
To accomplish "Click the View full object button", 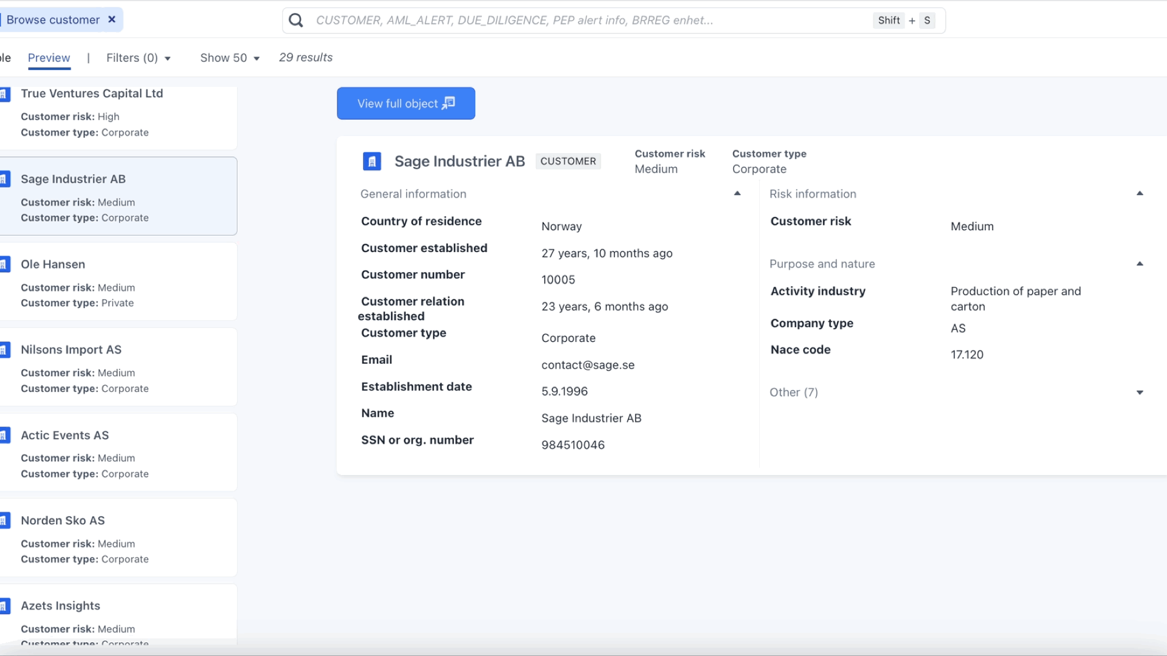I will (x=405, y=103).
